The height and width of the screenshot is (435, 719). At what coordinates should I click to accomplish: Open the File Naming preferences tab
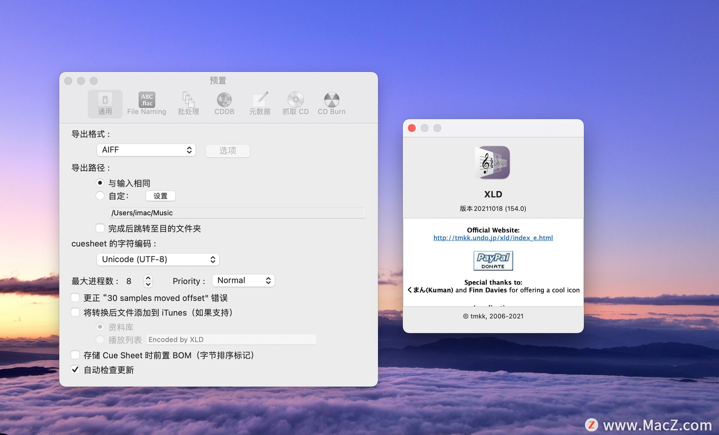point(146,104)
